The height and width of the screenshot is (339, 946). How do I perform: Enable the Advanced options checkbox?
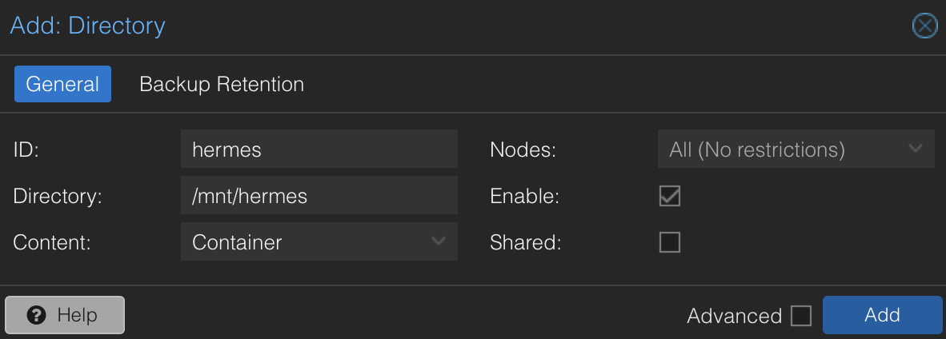(800, 316)
